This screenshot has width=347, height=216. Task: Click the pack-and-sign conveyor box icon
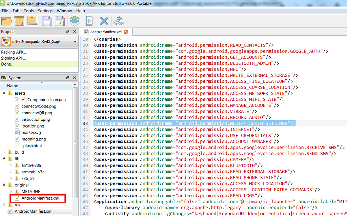pyautogui.click(x=32, y=21)
